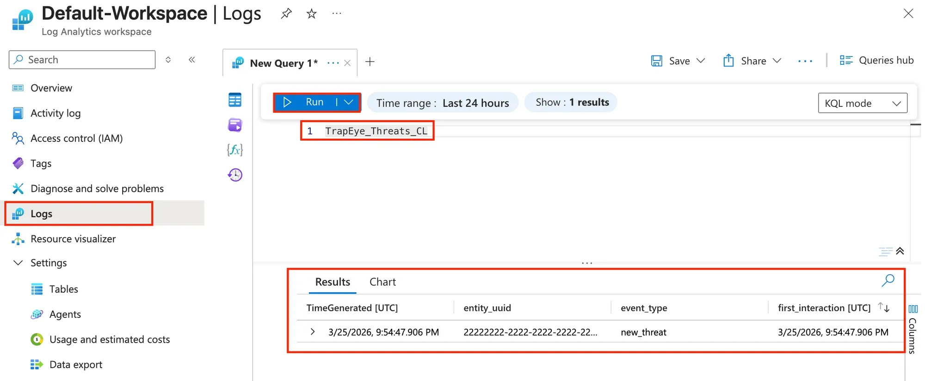Open the Functions fx pane icon
The image size is (925, 381).
pyautogui.click(x=235, y=150)
